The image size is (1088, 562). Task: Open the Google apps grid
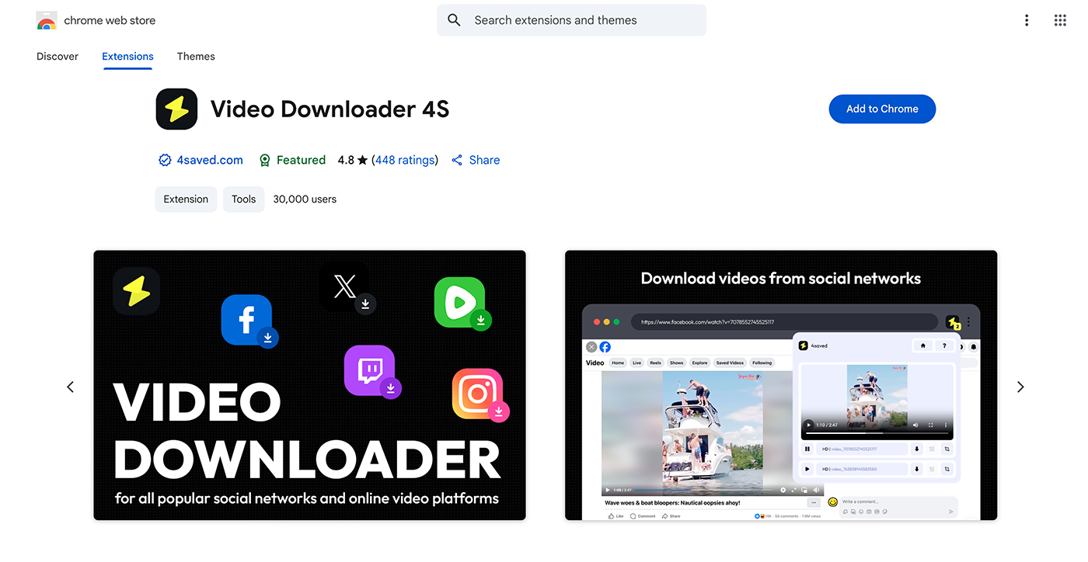pyautogui.click(x=1060, y=20)
